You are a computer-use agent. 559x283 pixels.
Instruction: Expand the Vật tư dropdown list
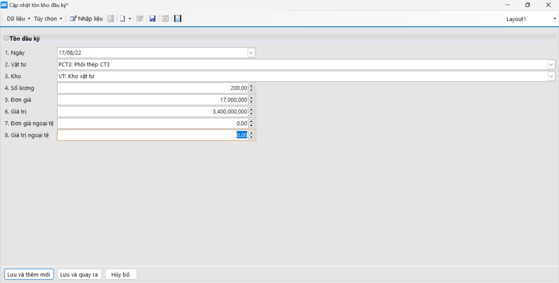coord(551,65)
